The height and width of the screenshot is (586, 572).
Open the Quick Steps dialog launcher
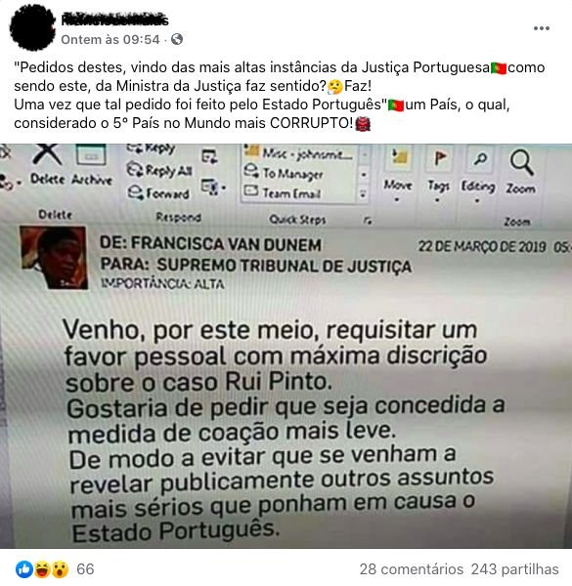(x=368, y=221)
